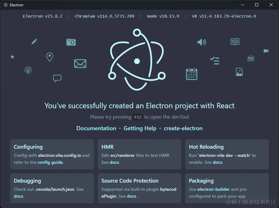Image resolution: width=279 pixels, height=208 pixels.
Task: Click the pencil icon
Action: click(34, 41)
